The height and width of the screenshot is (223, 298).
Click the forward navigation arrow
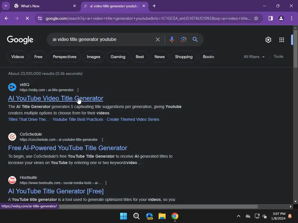click(17, 18)
